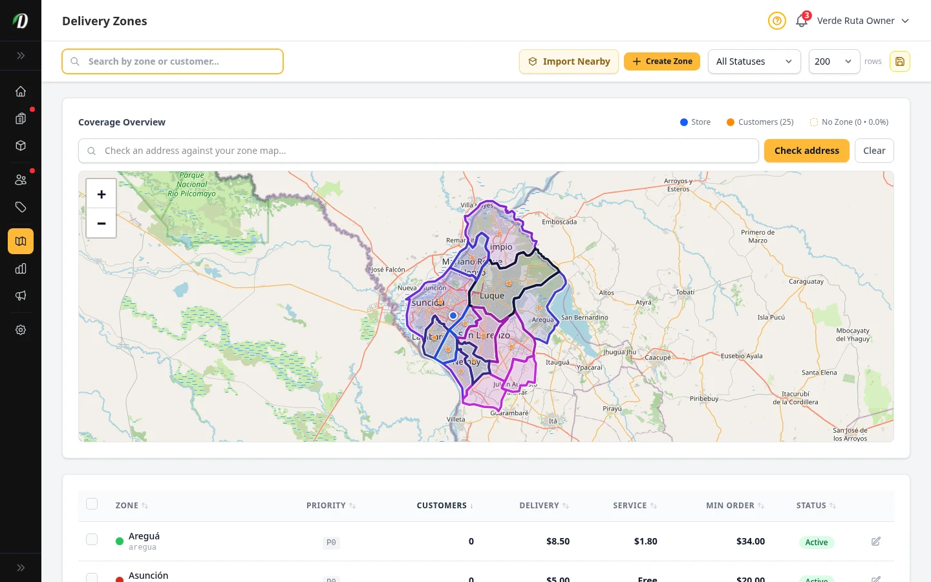Tick the checkbox for the Areguá row

tap(92, 539)
